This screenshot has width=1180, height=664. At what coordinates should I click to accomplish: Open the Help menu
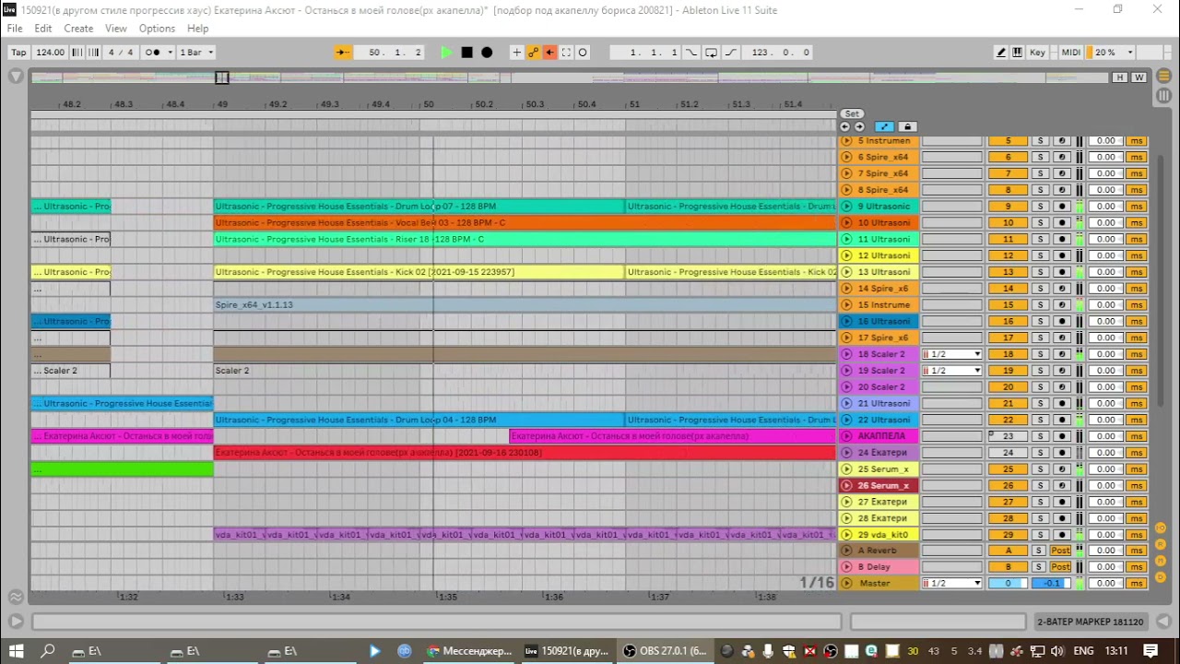[197, 29]
